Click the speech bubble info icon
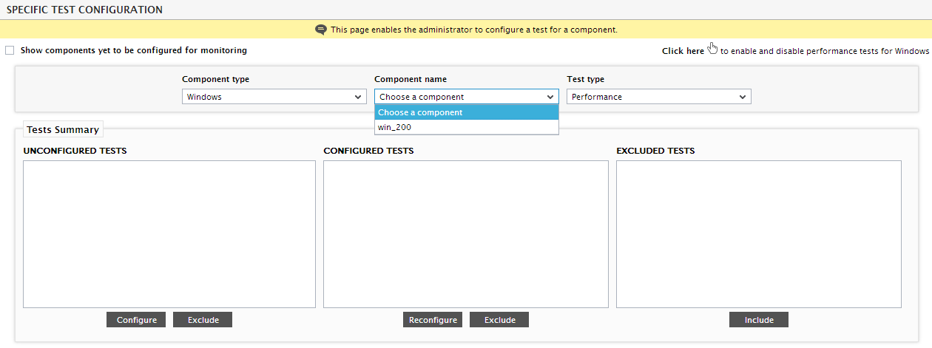932x348 pixels. pyautogui.click(x=321, y=30)
